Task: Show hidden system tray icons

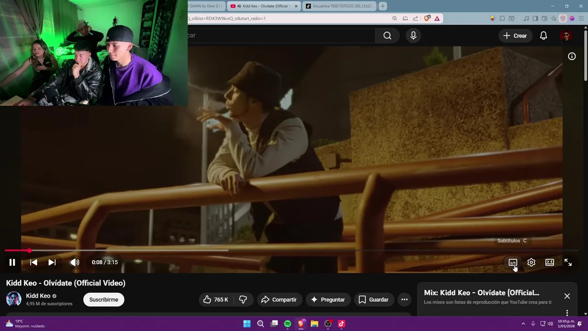Action: coord(523,324)
